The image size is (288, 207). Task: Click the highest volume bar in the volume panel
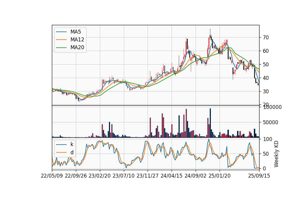(x=210, y=123)
